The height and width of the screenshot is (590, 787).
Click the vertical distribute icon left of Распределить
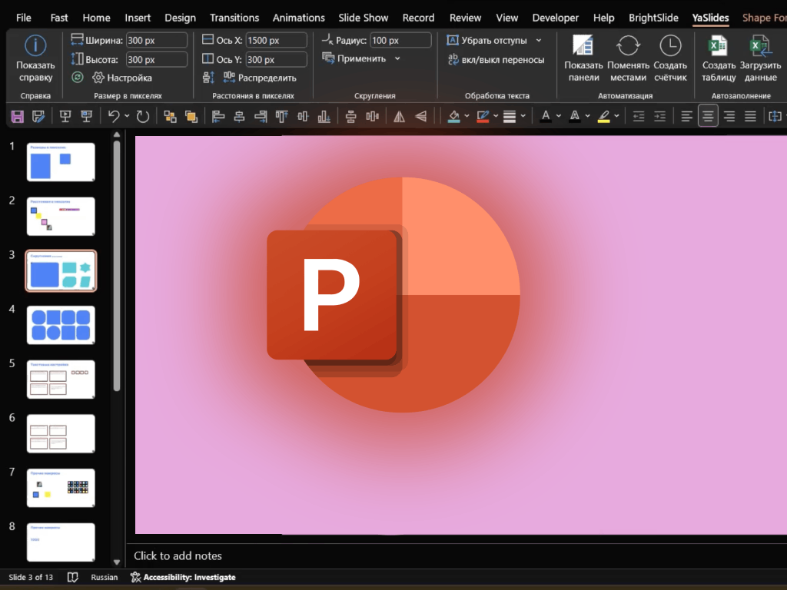coord(208,78)
